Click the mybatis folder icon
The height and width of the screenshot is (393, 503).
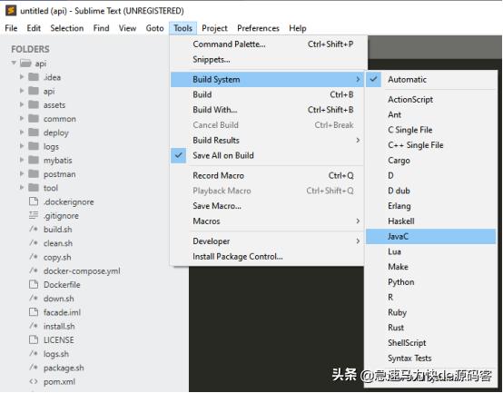tap(34, 160)
